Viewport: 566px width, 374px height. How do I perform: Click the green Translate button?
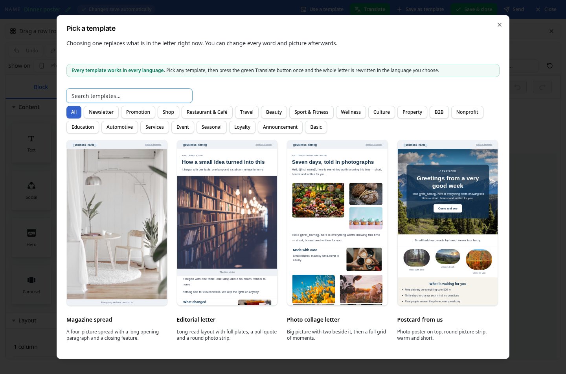(370, 9)
